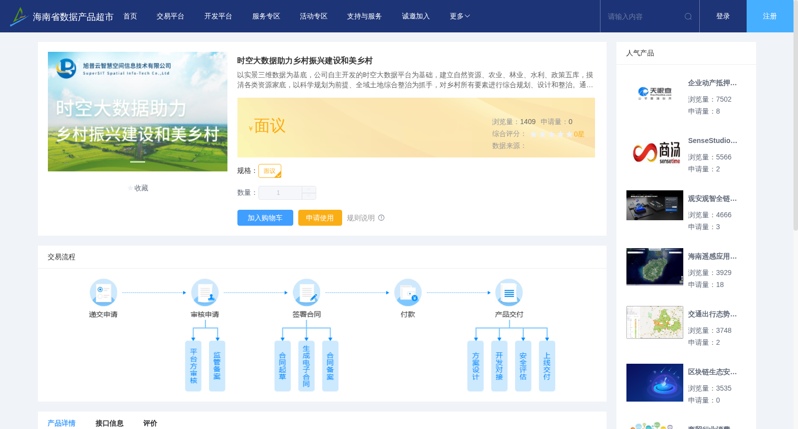Click the 申请使用 button
Viewport: 798px width, 429px height.
[320, 218]
